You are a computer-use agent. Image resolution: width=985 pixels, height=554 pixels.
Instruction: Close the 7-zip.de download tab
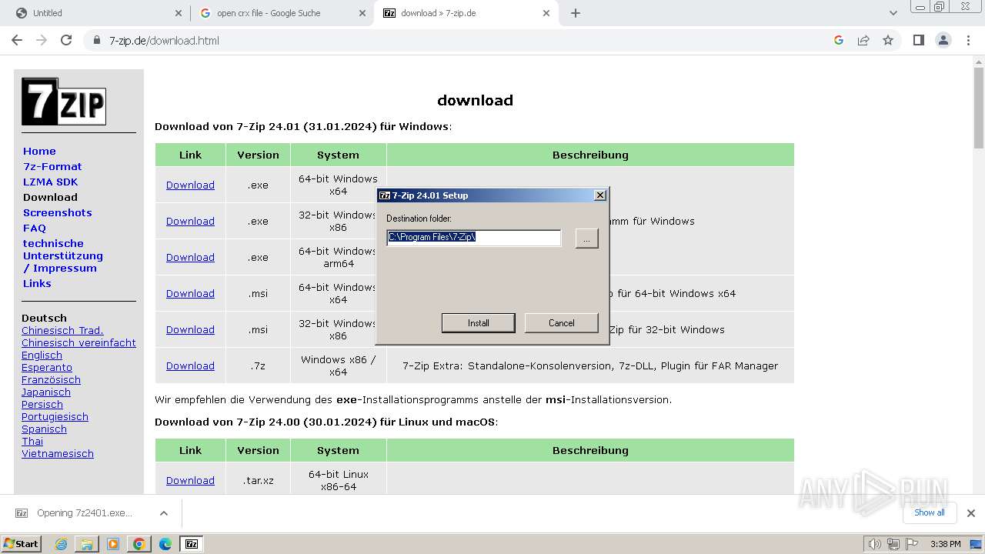point(546,13)
